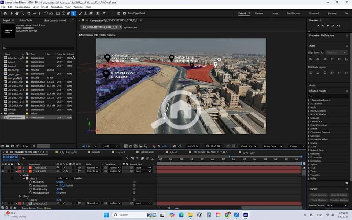This screenshot has height=220, width=352.
Task: Click the Track Motion button
Action: [318, 200]
